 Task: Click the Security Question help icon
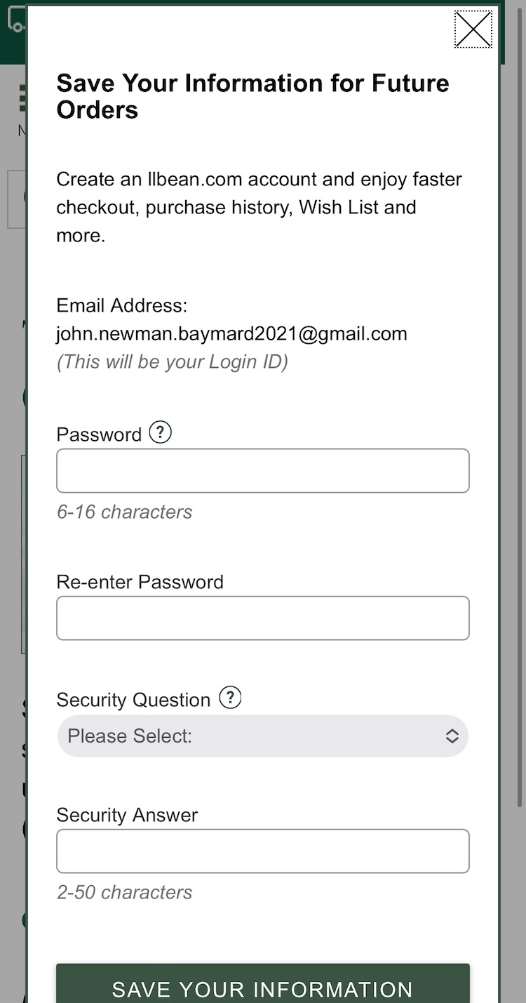click(230, 698)
